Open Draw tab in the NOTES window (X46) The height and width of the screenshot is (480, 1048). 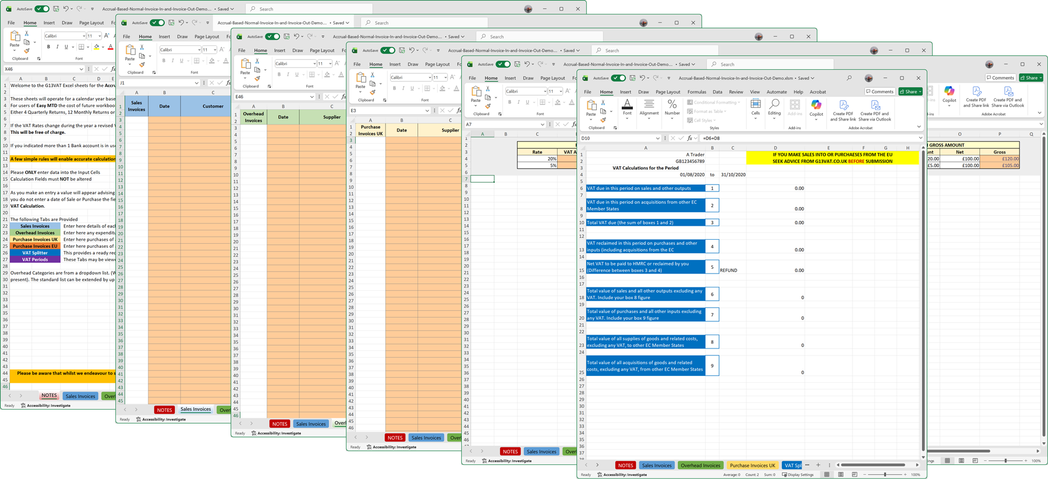[67, 23]
